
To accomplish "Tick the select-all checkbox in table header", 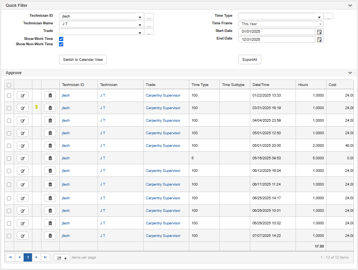I will (x=9, y=85).
